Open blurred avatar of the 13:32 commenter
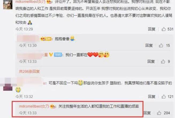 pos(8,84)
